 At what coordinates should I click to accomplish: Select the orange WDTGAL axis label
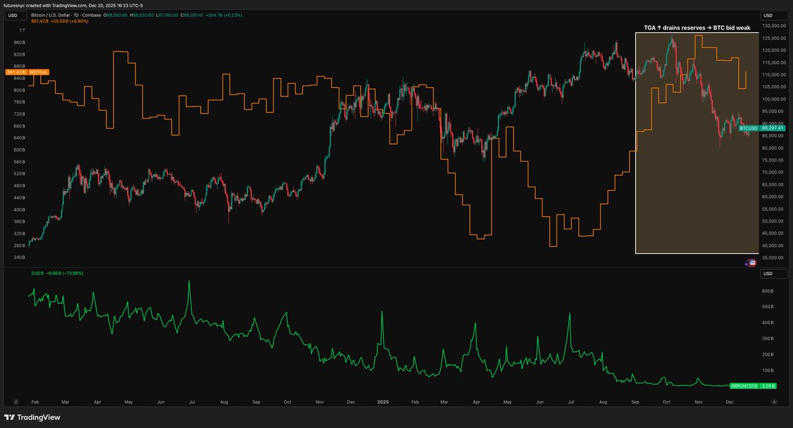(x=38, y=71)
